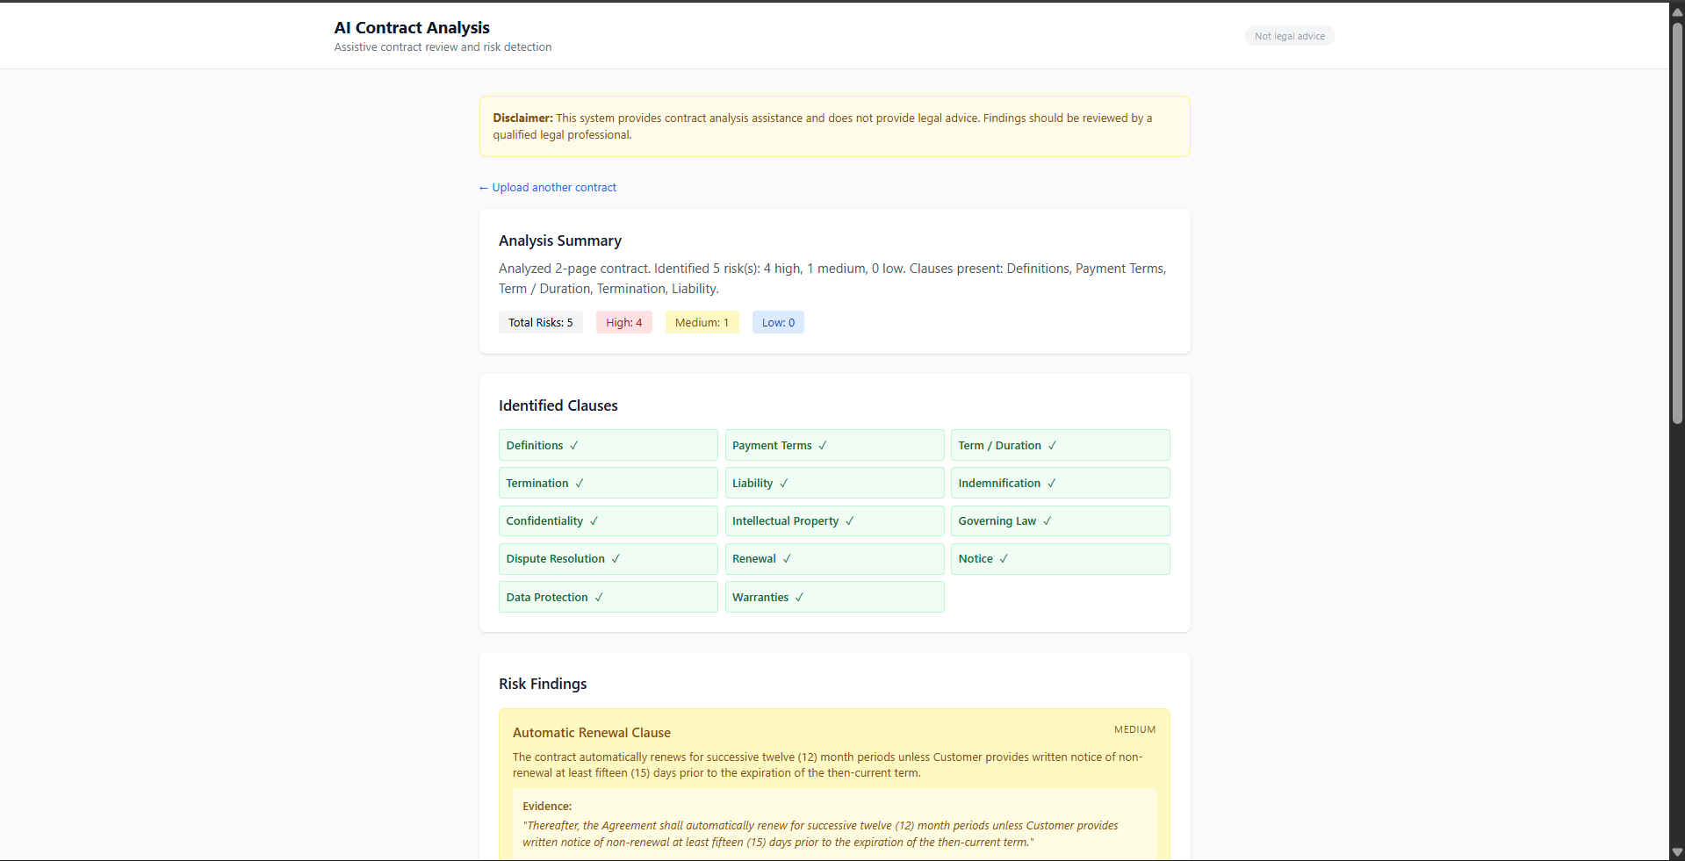The width and height of the screenshot is (1685, 861).
Task: Click the AI Contract Analysis title
Action: [412, 28]
